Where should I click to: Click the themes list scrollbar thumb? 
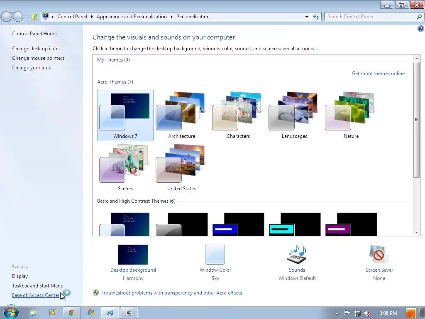[x=417, y=120]
